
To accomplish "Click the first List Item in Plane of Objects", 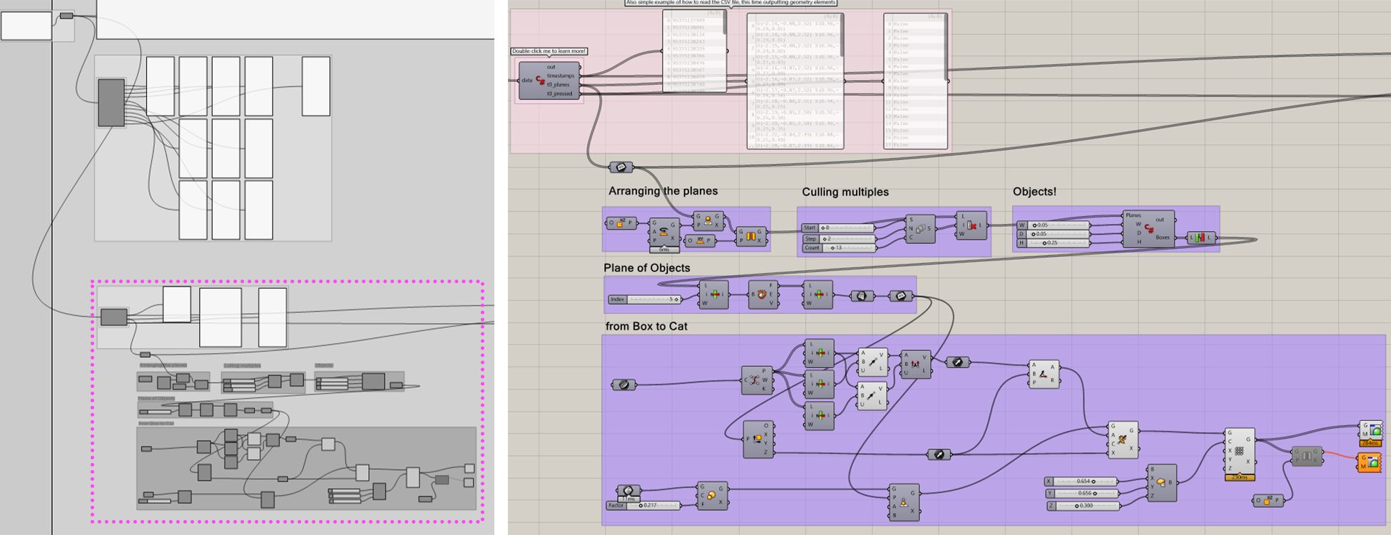I will [713, 294].
